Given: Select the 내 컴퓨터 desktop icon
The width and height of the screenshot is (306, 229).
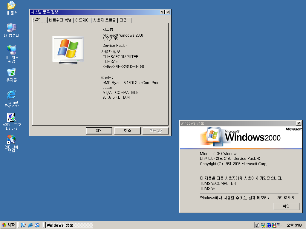Looking at the screenshot, I should [12, 30].
